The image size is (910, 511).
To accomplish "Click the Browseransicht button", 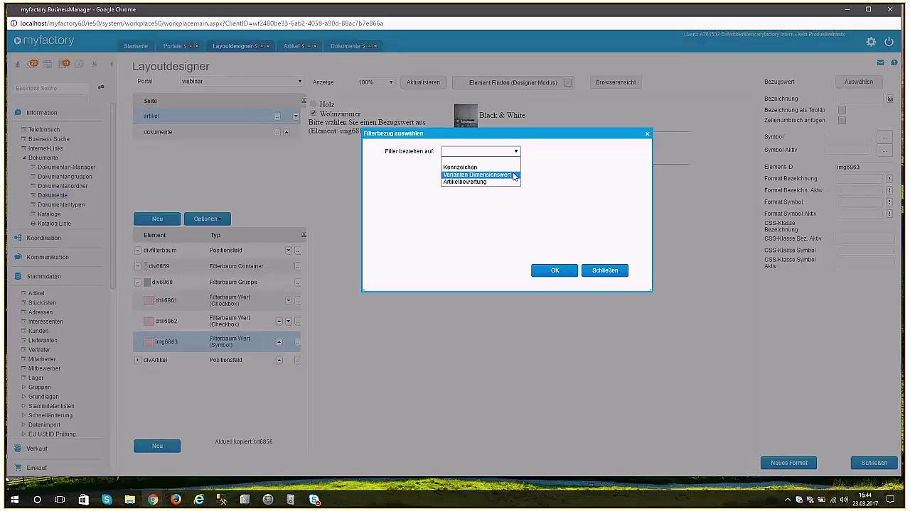I will coord(616,82).
